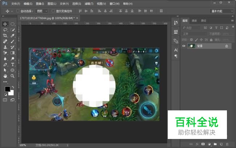Enable the 显示变换控件 checkbox
The image size is (236, 148).
[x=53, y=11]
